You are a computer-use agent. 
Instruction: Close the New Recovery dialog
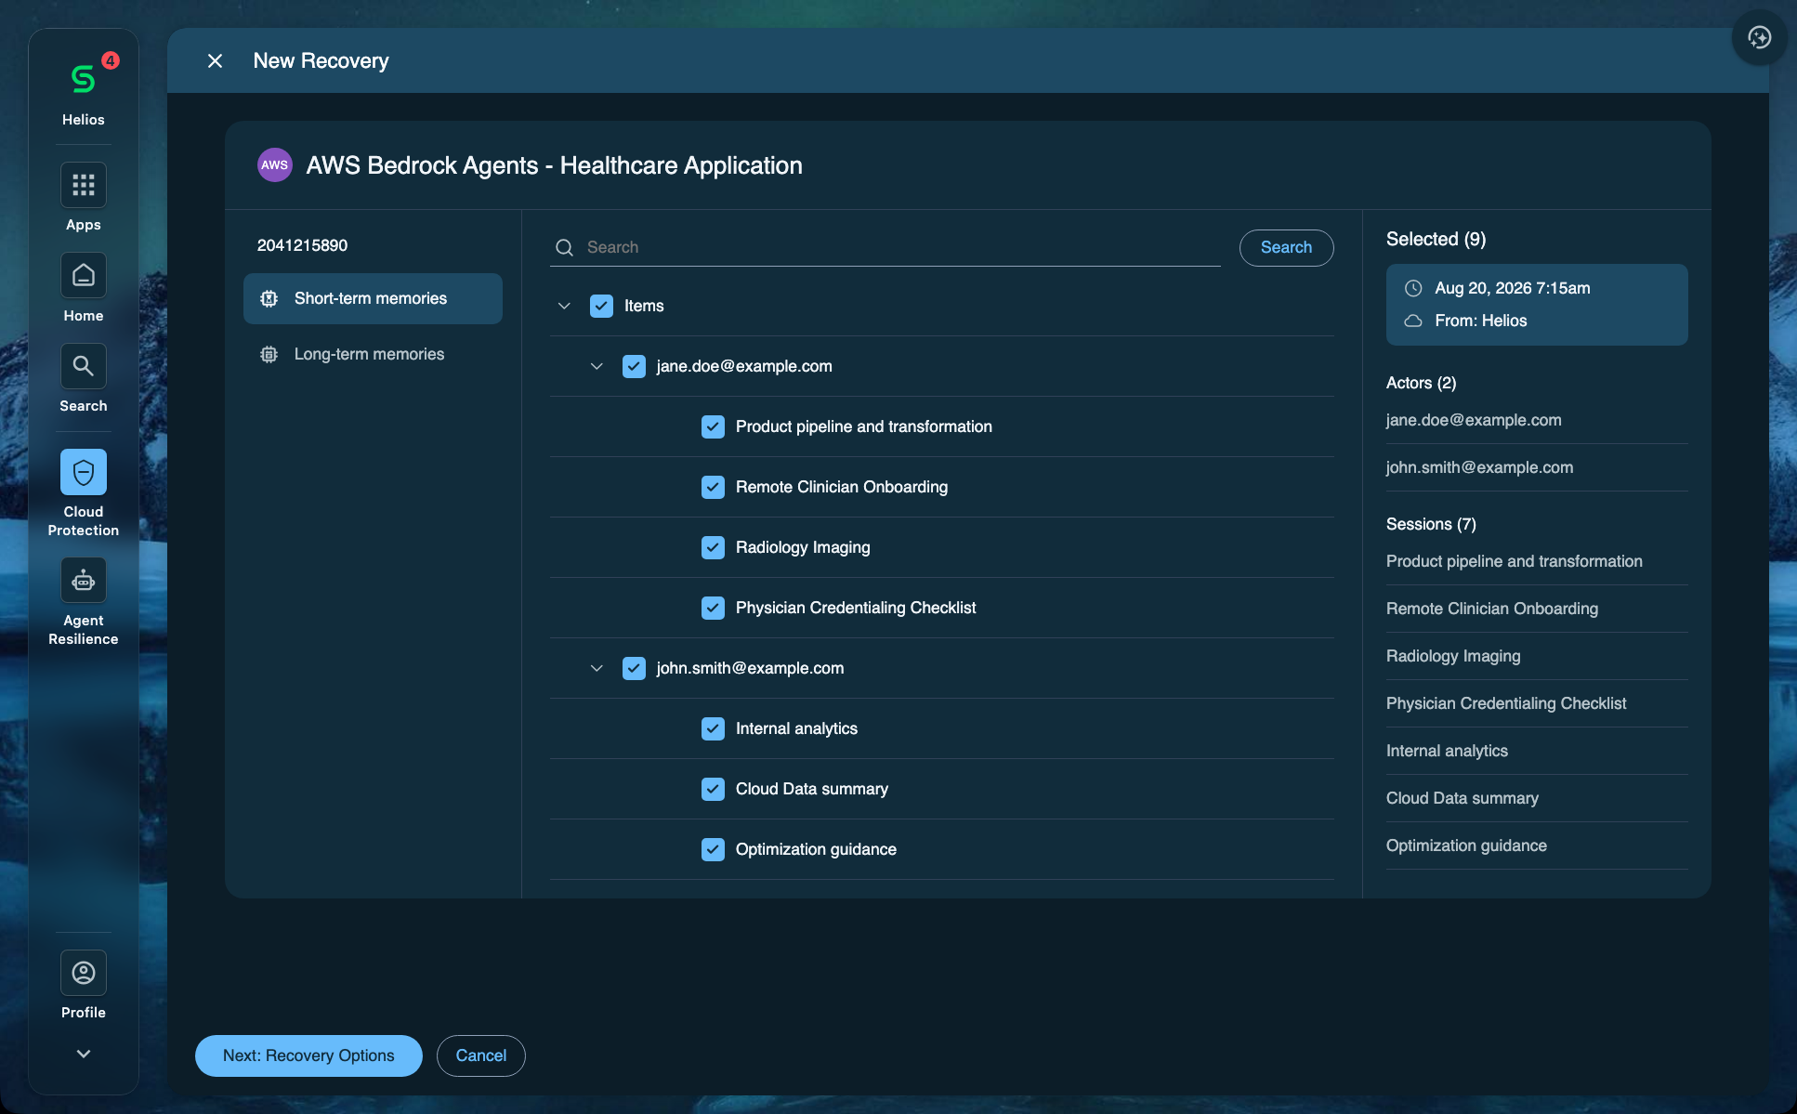pyautogui.click(x=215, y=60)
